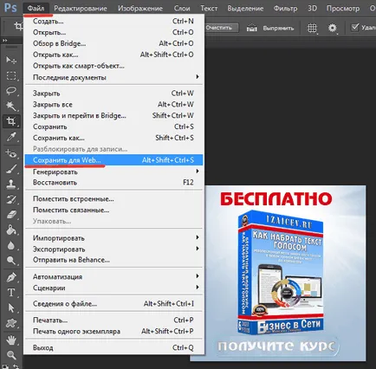
Task: Choose Закрыть и перейти в Bridge... entry
Action: click(x=113, y=115)
